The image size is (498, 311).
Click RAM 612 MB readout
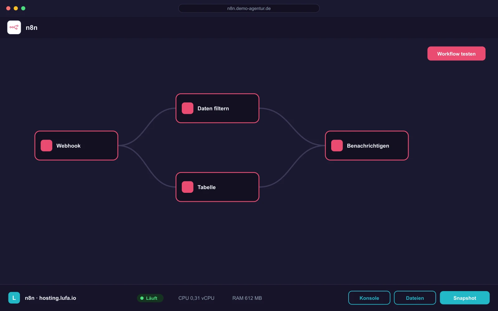coord(247,298)
